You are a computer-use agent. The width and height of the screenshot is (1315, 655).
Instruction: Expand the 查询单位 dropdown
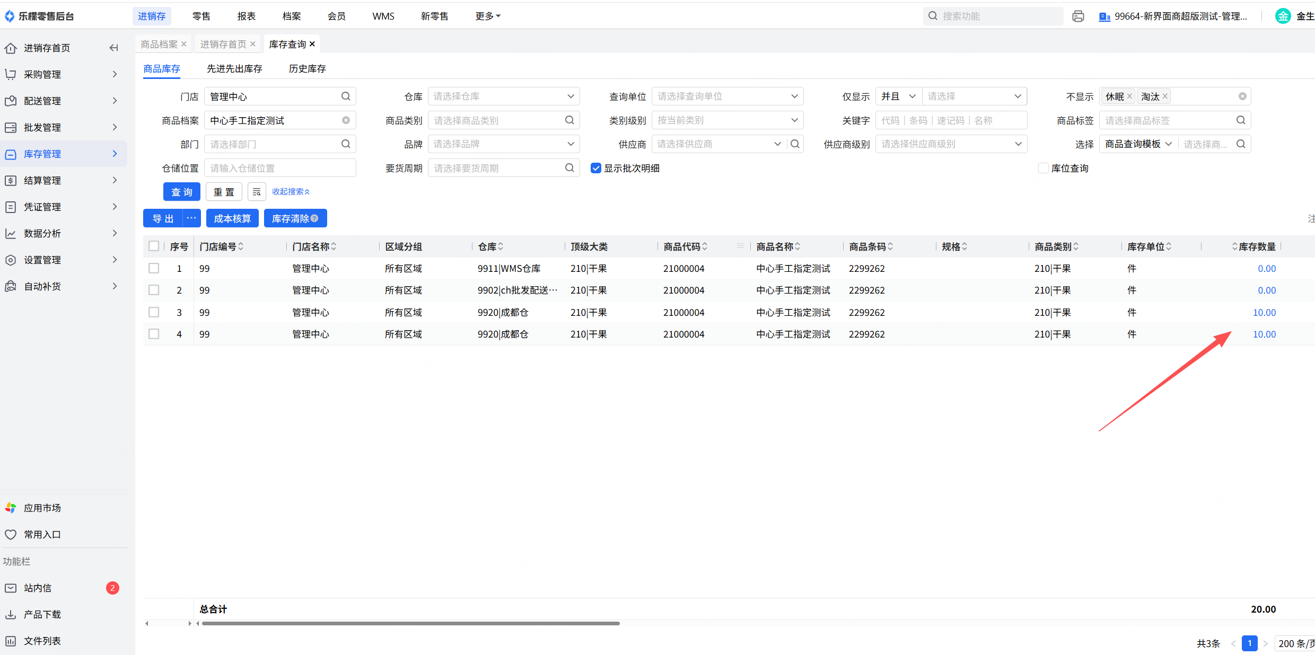(x=727, y=96)
